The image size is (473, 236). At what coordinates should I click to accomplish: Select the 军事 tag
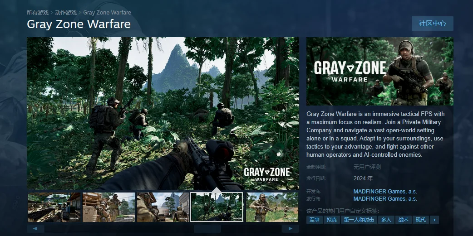point(315,220)
